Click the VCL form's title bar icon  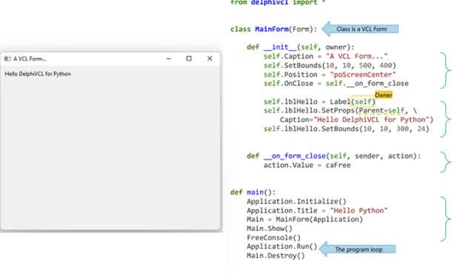(x=7, y=58)
